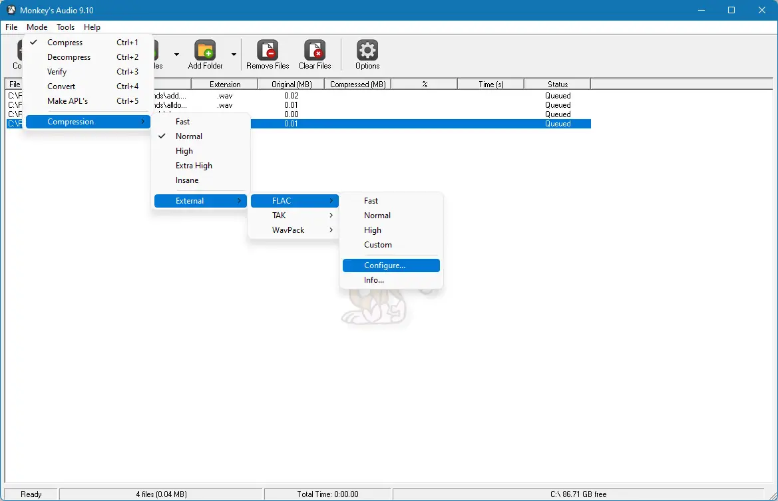The height and width of the screenshot is (501, 778).
Task: Close the Mode menu from the menu bar
Action: click(37, 27)
